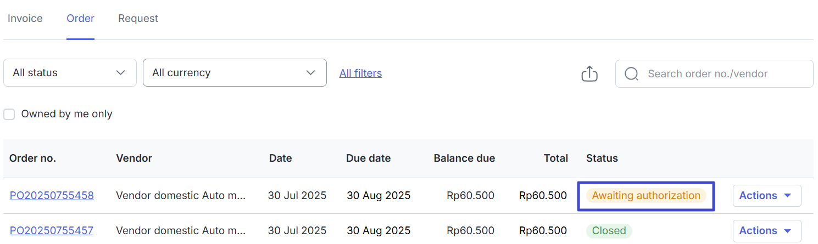
Task: Open Actions menu for PO20250755457
Action: tap(766, 231)
